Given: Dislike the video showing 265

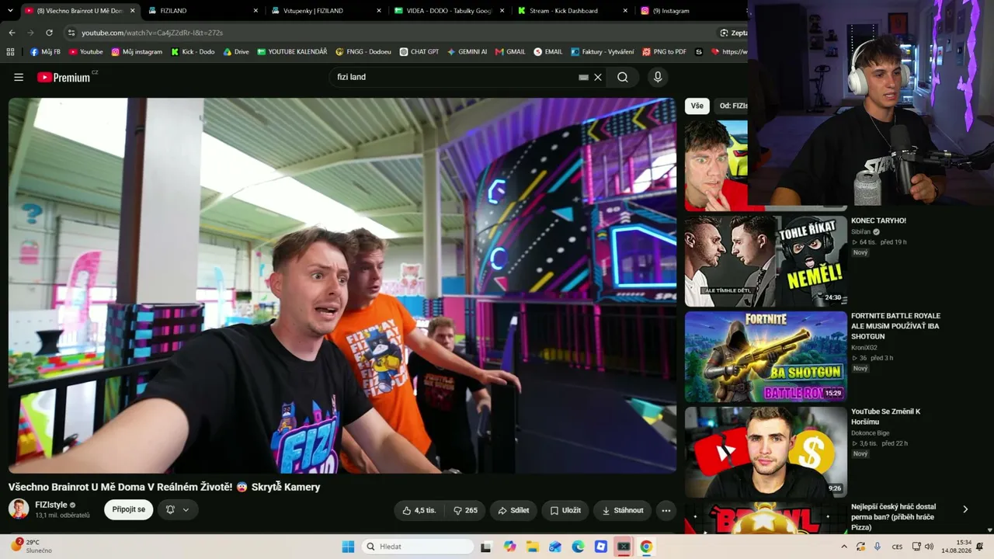Looking at the screenshot, I should (x=465, y=510).
